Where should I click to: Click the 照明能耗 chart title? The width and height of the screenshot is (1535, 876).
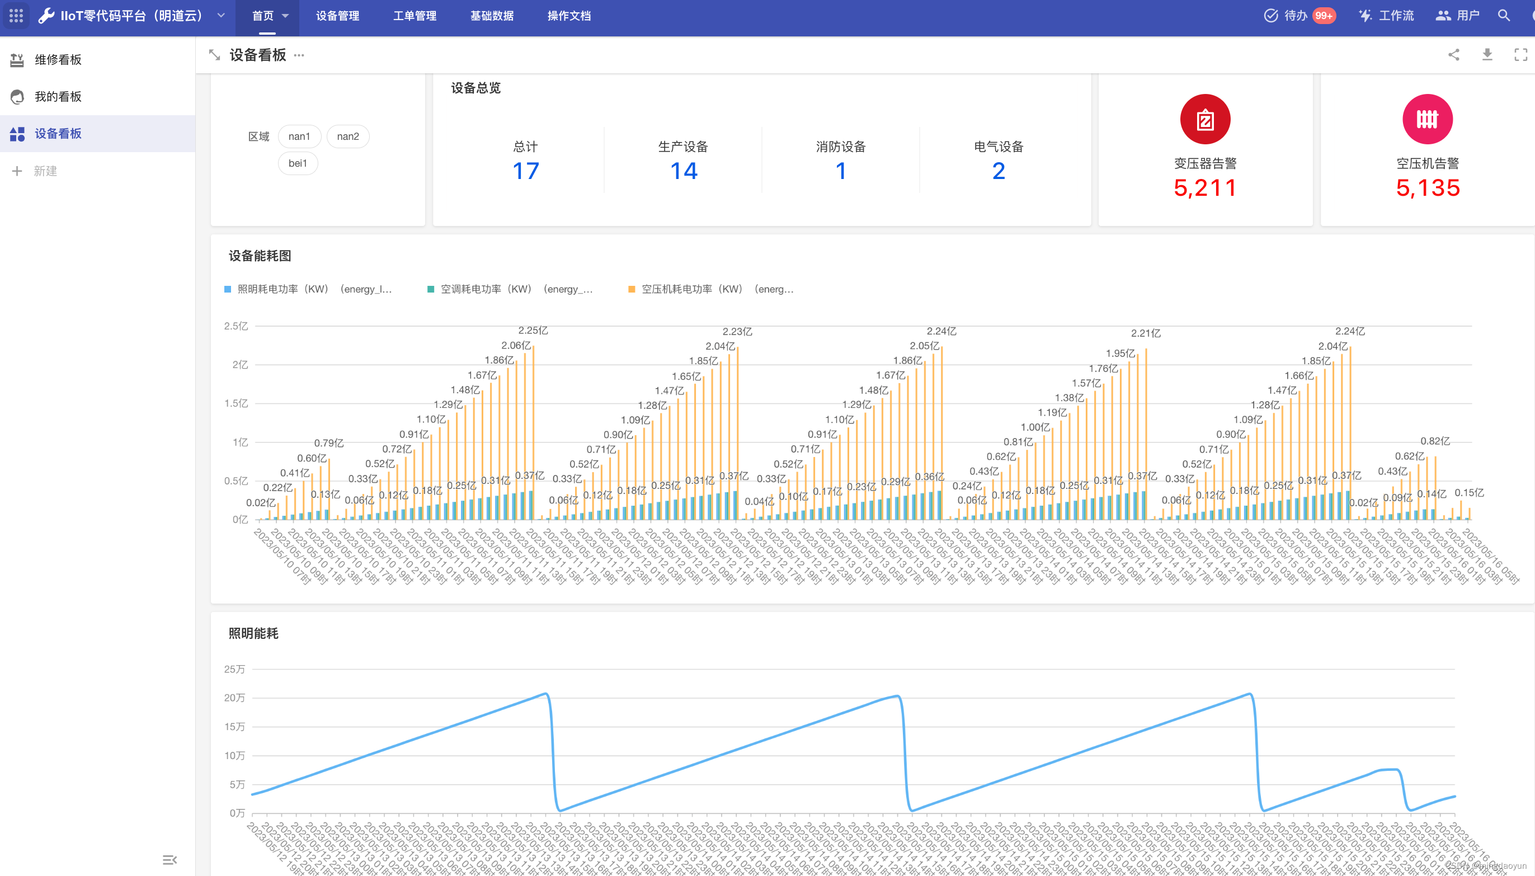[x=253, y=633]
